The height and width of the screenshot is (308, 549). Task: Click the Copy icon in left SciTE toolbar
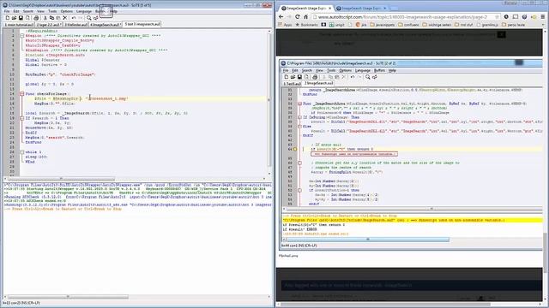pyautogui.click(x=51, y=18)
